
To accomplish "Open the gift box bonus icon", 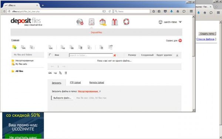I will tap(115, 22).
